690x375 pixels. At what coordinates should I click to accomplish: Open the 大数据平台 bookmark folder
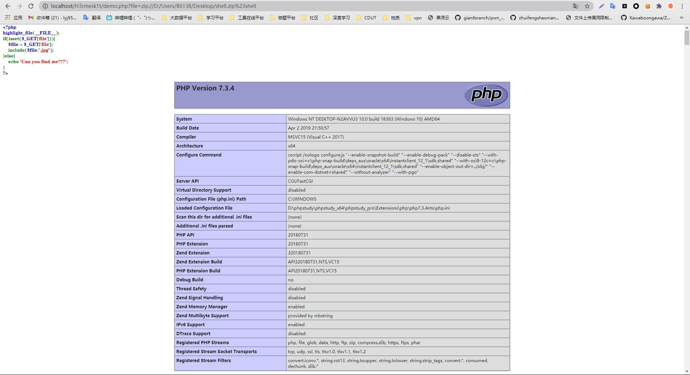coord(177,18)
